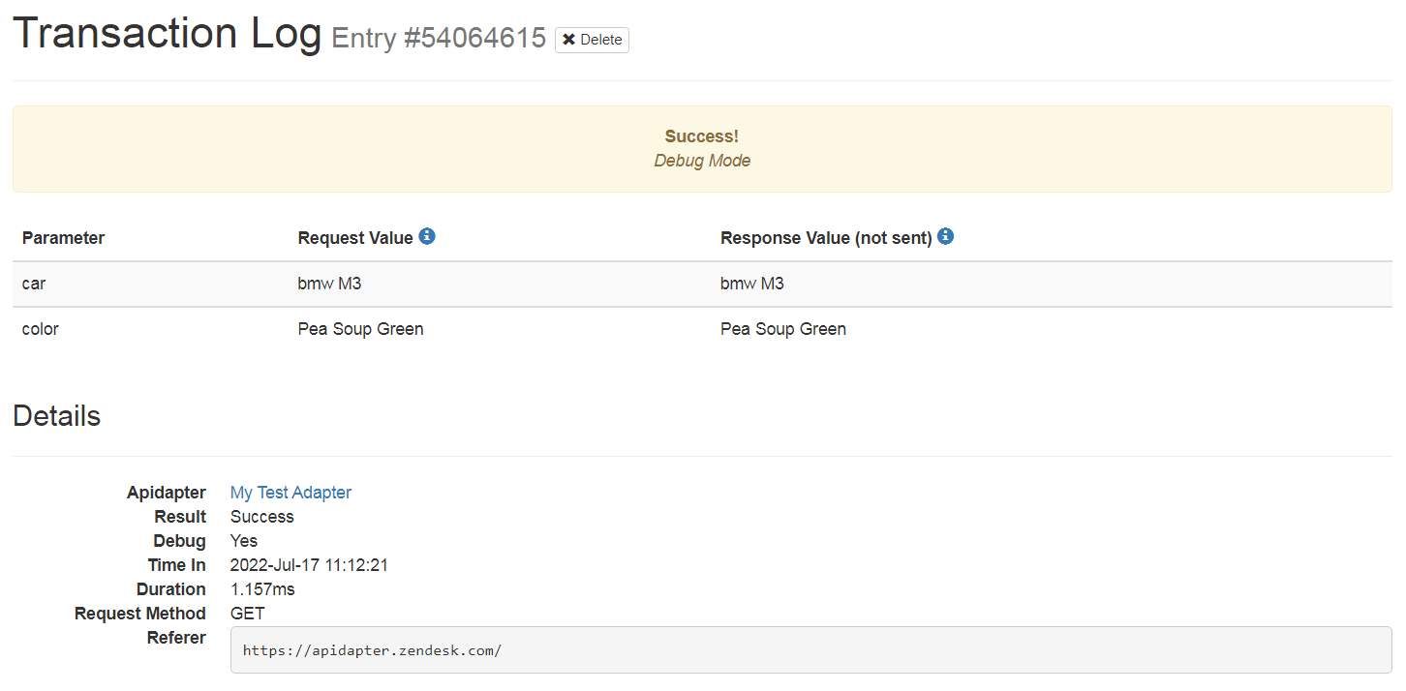This screenshot has width=1406, height=691.
Task: Click the info icon beside Request Value
Action: coord(427,236)
